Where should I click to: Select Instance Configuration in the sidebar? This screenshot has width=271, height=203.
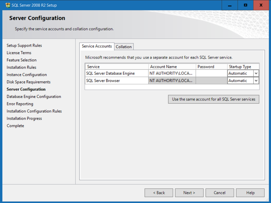(x=27, y=75)
